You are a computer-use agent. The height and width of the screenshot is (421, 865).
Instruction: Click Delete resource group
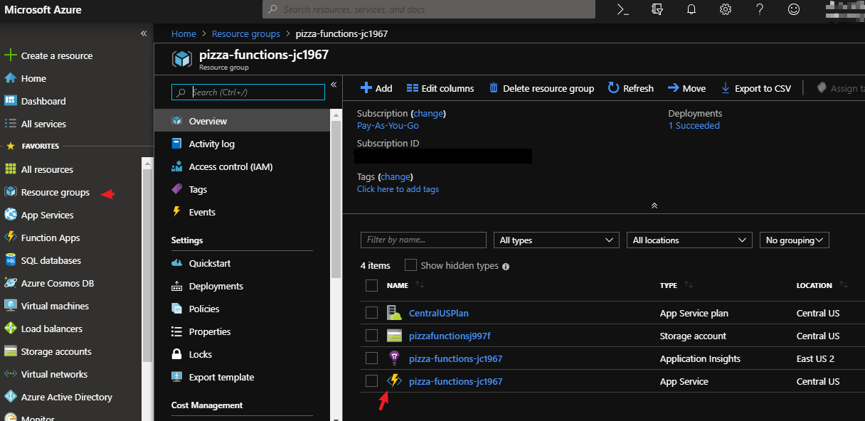[x=541, y=88]
